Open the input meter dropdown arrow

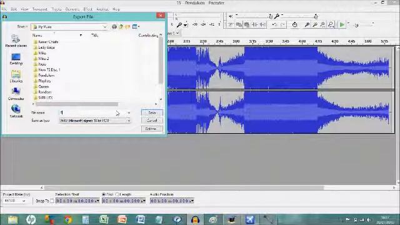tap(186, 25)
